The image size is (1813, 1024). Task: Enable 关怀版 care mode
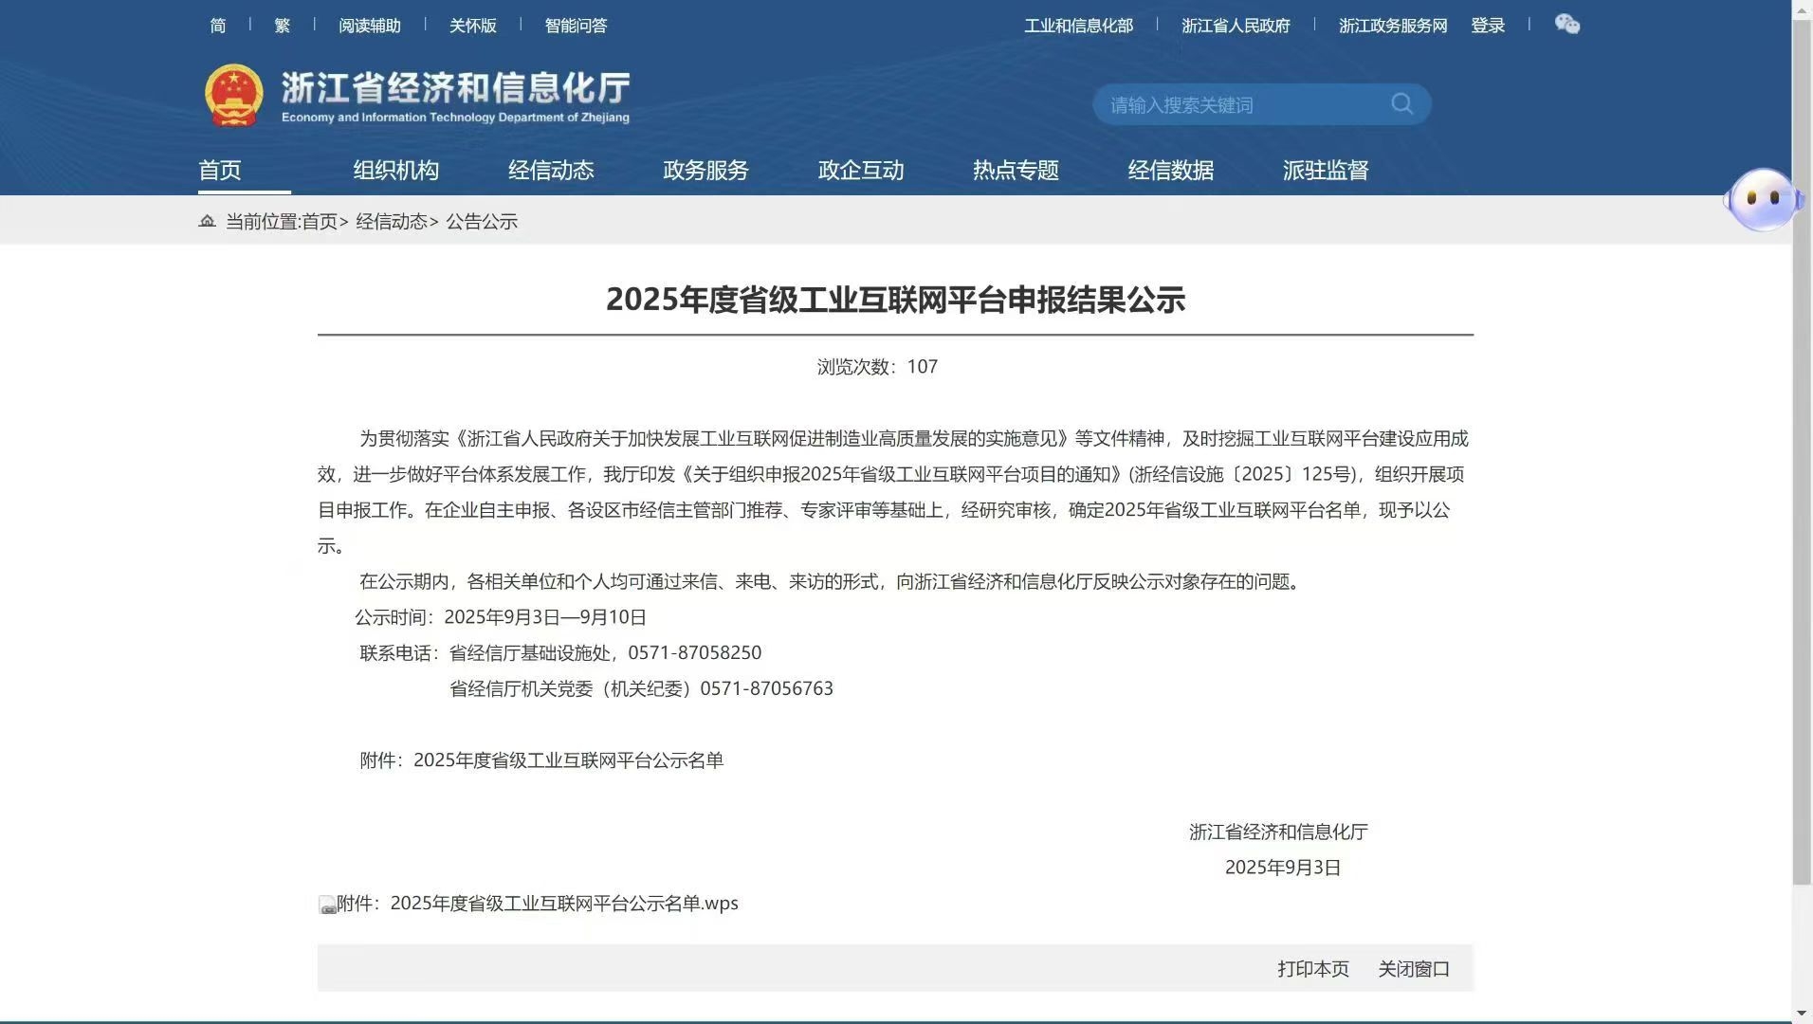click(x=473, y=26)
